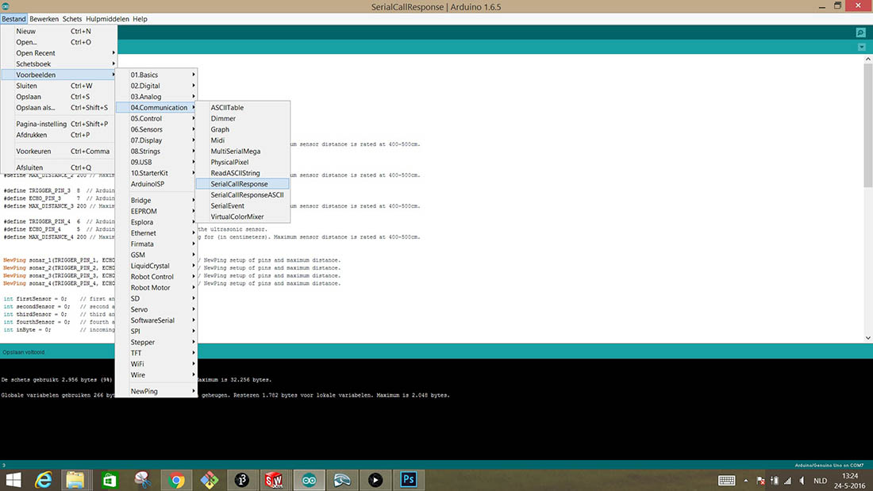873x491 pixels.
Task: Open the Schets menu
Action: point(71,18)
